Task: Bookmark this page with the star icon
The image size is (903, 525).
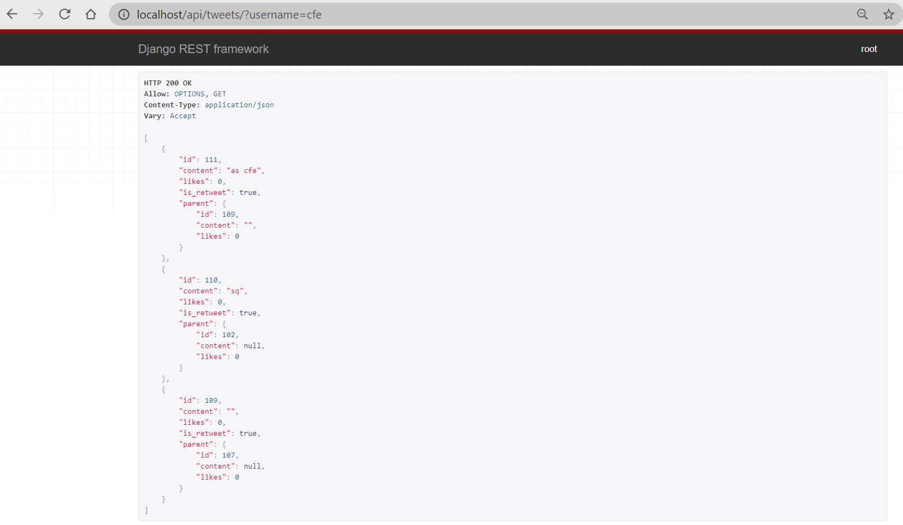Action: click(889, 14)
